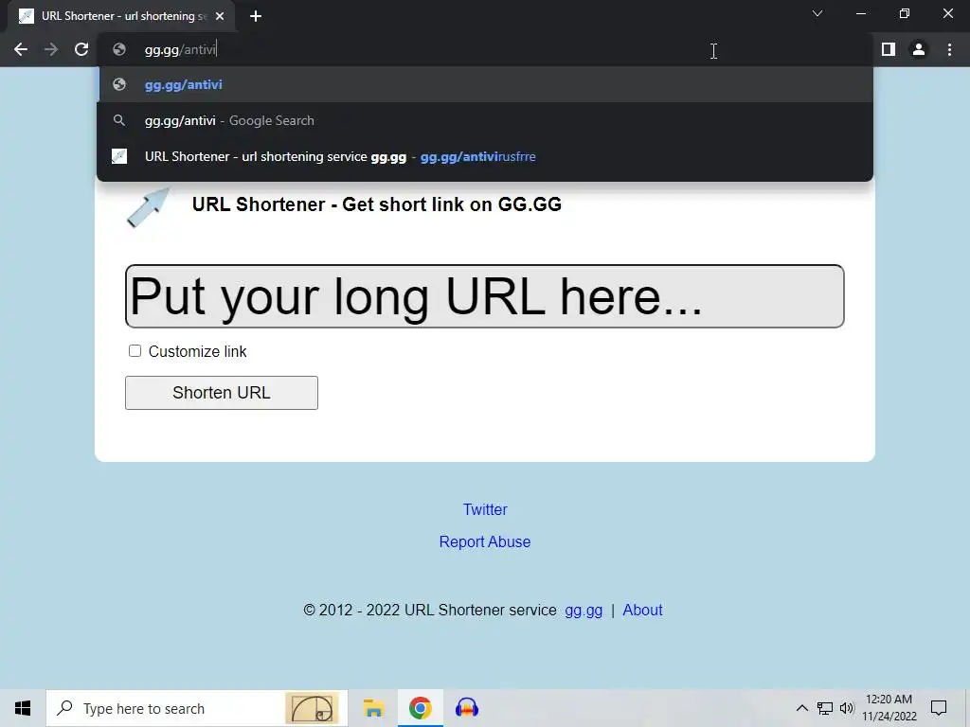Select the URL Shortener browser tab

121,16
